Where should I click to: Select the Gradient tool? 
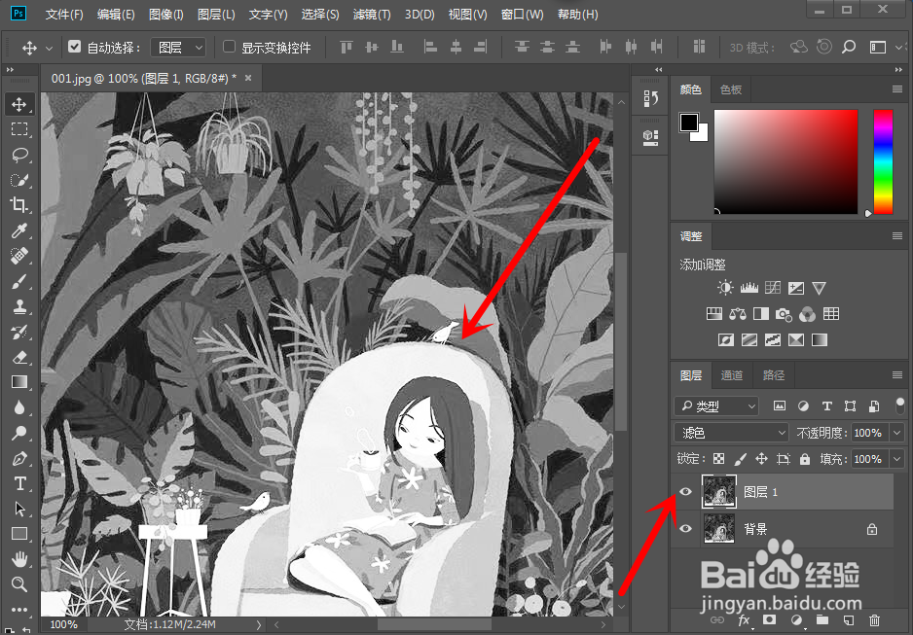pyautogui.click(x=19, y=382)
